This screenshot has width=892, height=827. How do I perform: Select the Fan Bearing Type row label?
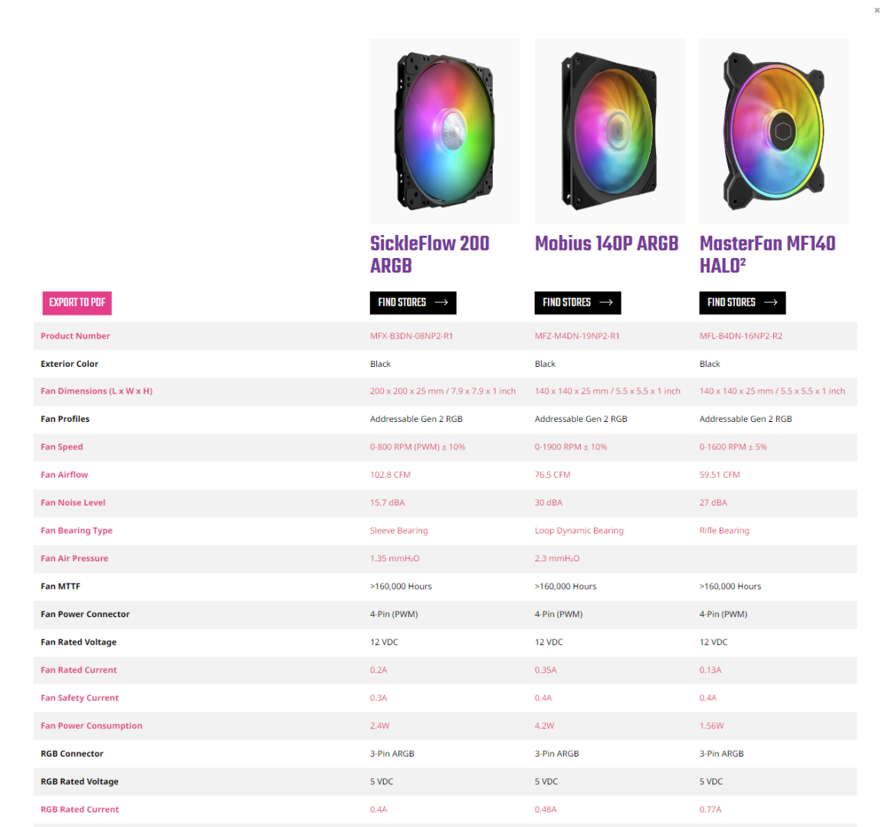coord(77,531)
